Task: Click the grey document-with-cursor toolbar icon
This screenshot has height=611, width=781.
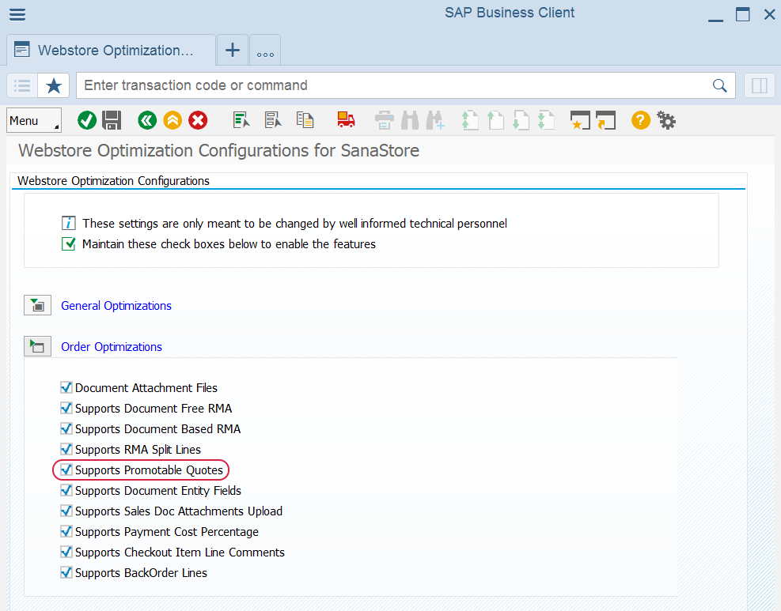Action: click(x=273, y=120)
